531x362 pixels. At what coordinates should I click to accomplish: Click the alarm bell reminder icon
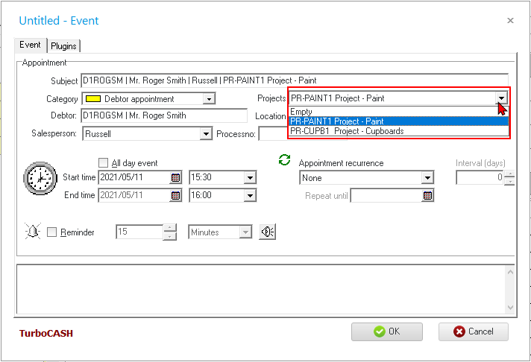(33, 232)
